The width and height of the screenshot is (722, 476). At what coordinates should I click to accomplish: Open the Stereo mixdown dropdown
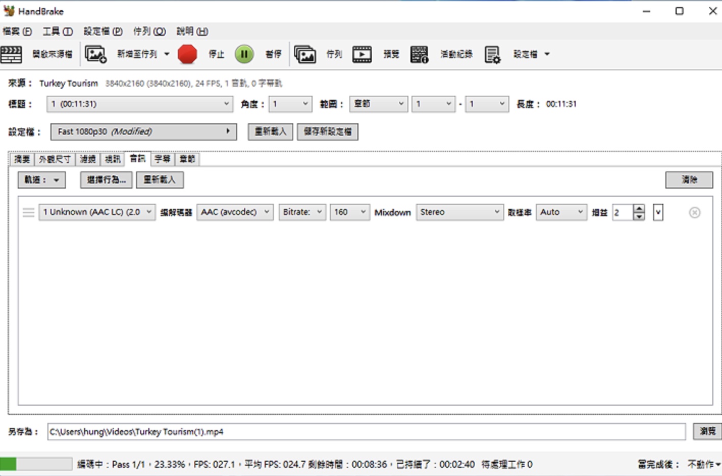coord(460,212)
